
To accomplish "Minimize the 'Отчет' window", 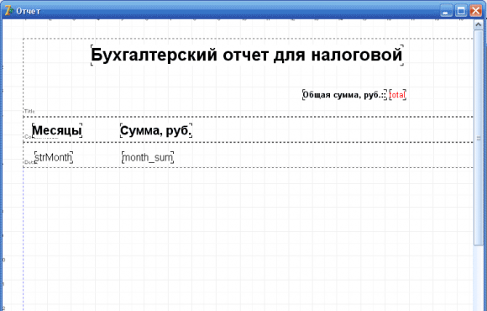I will (x=446, y=11).
